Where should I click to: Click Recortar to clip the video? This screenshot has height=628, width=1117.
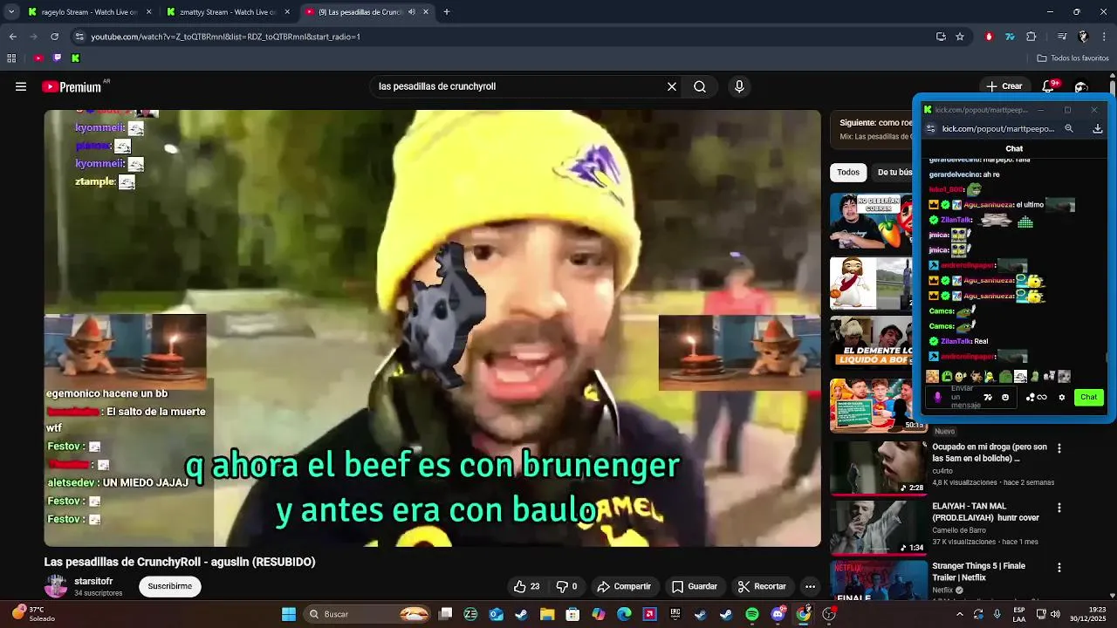[762, 586]
